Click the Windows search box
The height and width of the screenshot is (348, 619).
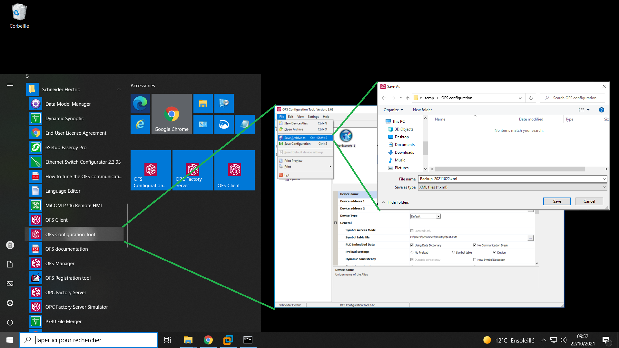click(x=89, y=340)
